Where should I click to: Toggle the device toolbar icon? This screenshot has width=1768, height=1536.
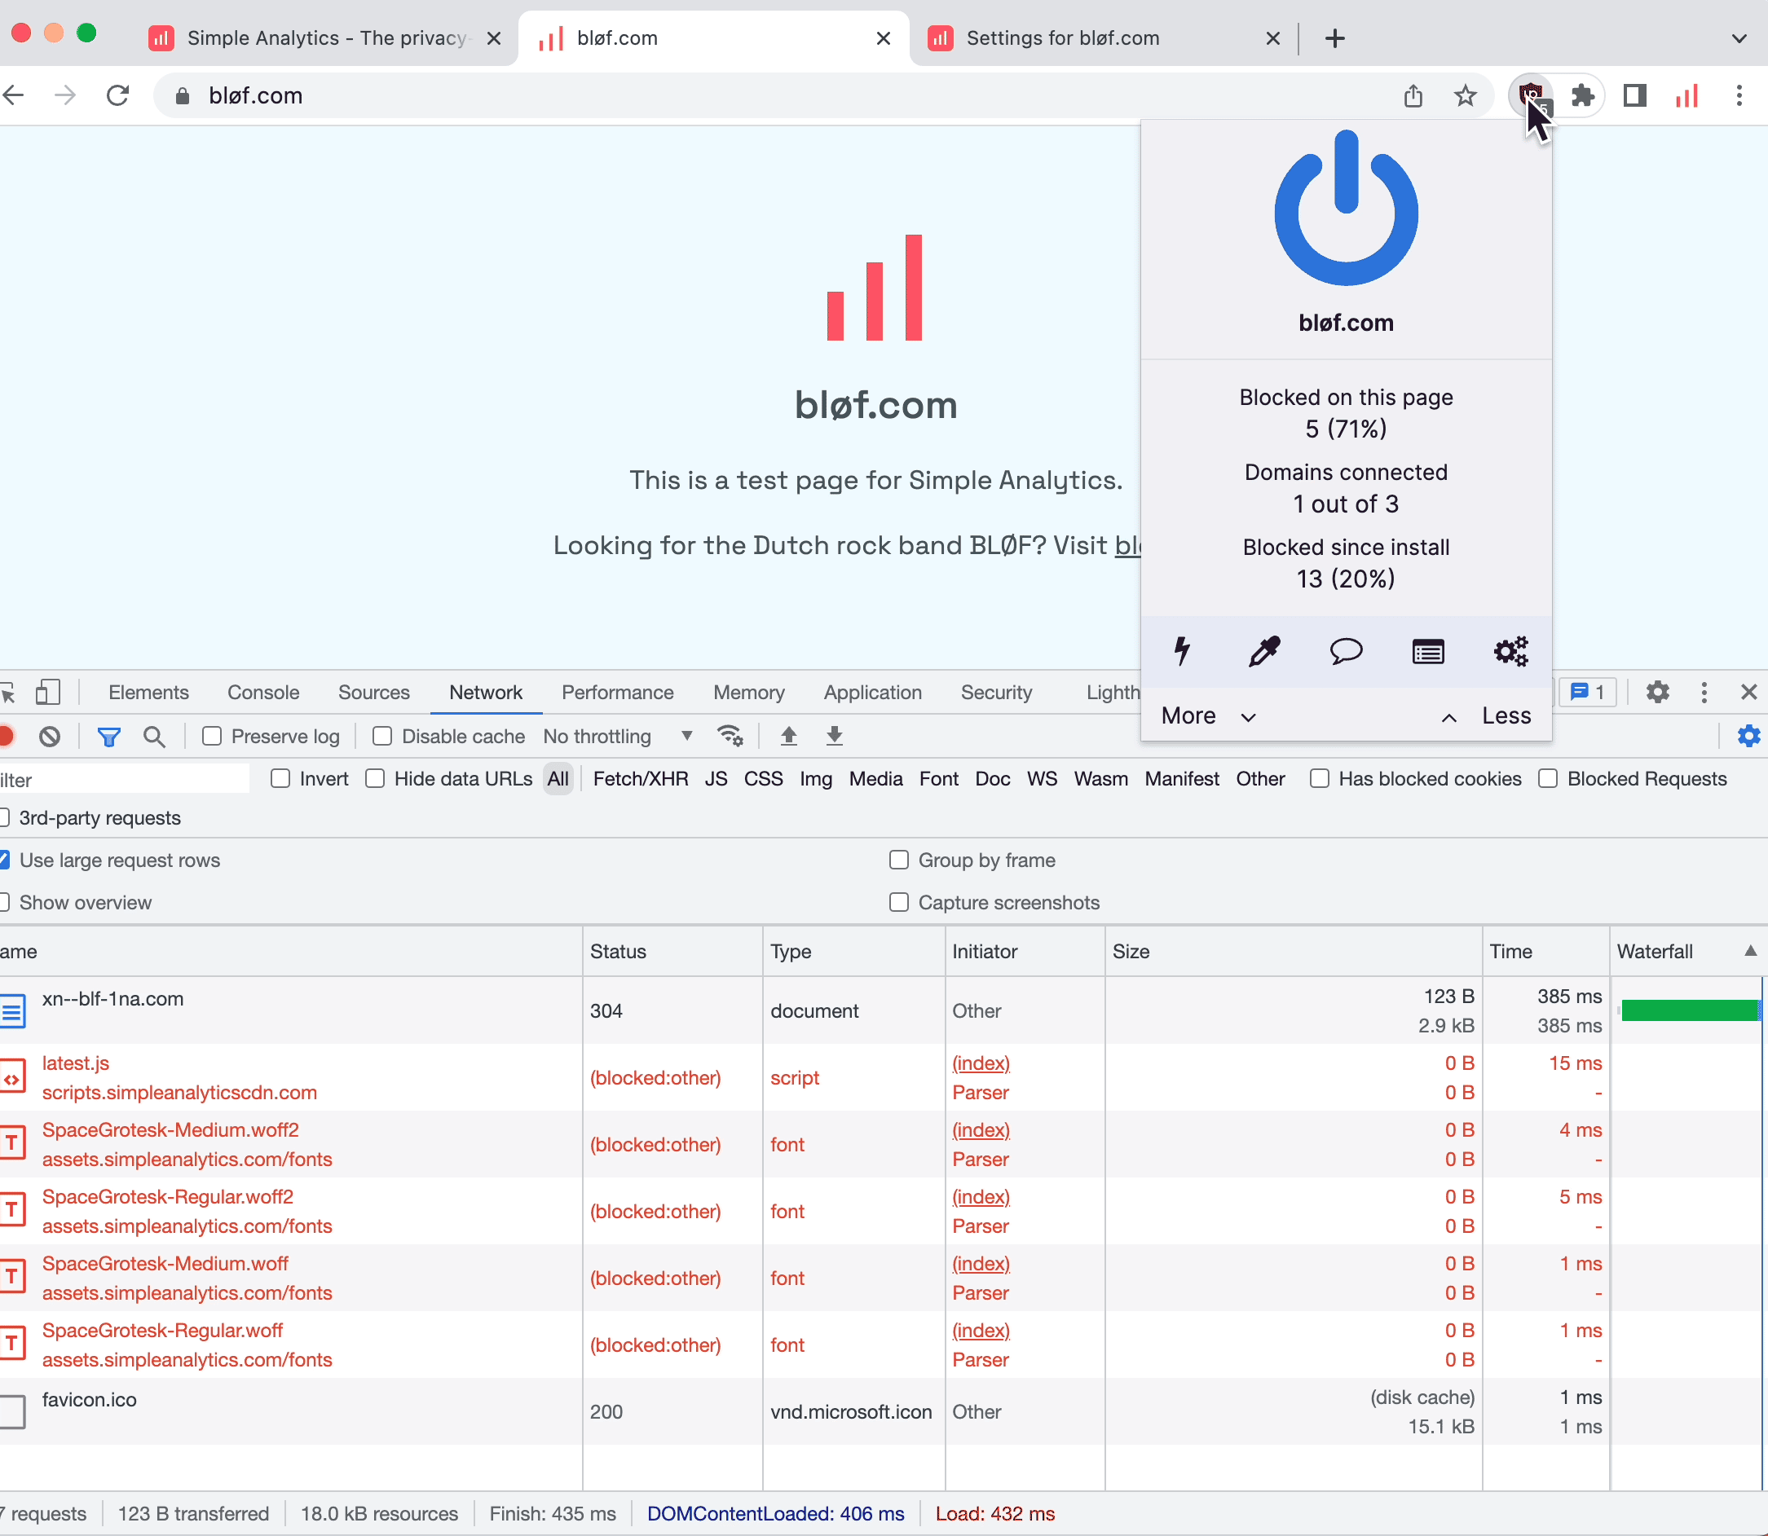(x=48, y=693)
